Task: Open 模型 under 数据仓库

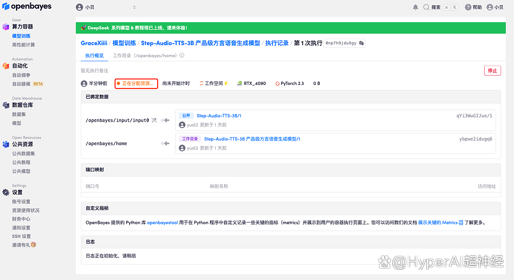Action: coord(16,123)
